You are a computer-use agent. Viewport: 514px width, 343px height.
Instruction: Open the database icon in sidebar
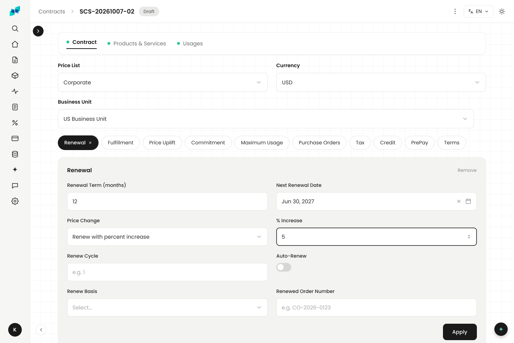[15, 154]
